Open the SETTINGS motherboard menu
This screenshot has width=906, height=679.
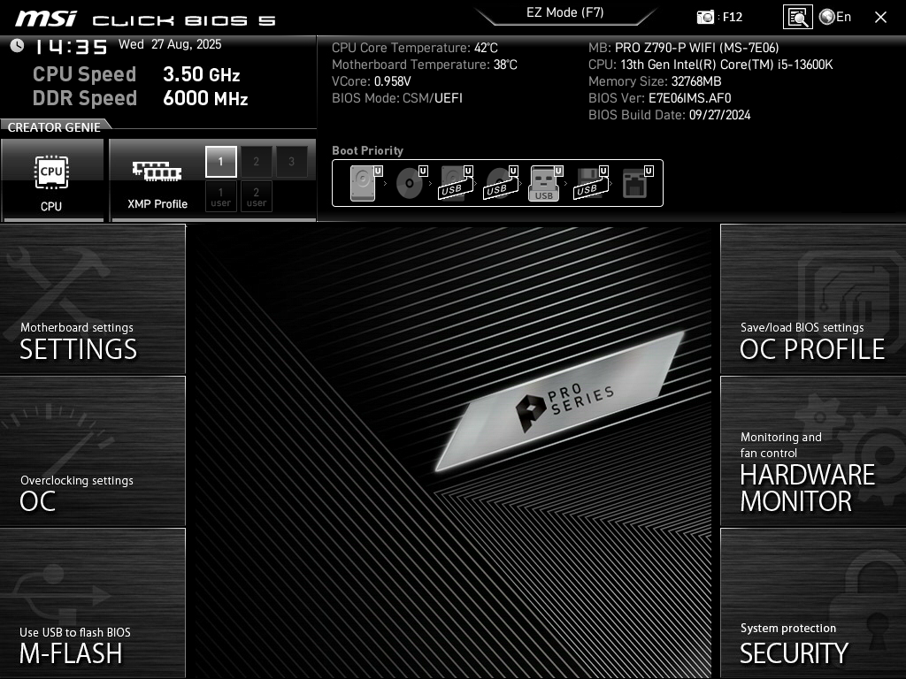pos(92,299)
